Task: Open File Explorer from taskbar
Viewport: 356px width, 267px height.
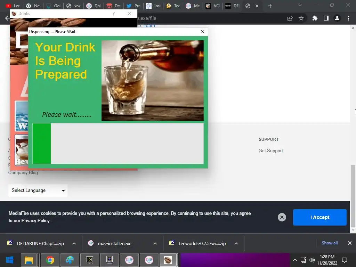Action: click(29, 260)
